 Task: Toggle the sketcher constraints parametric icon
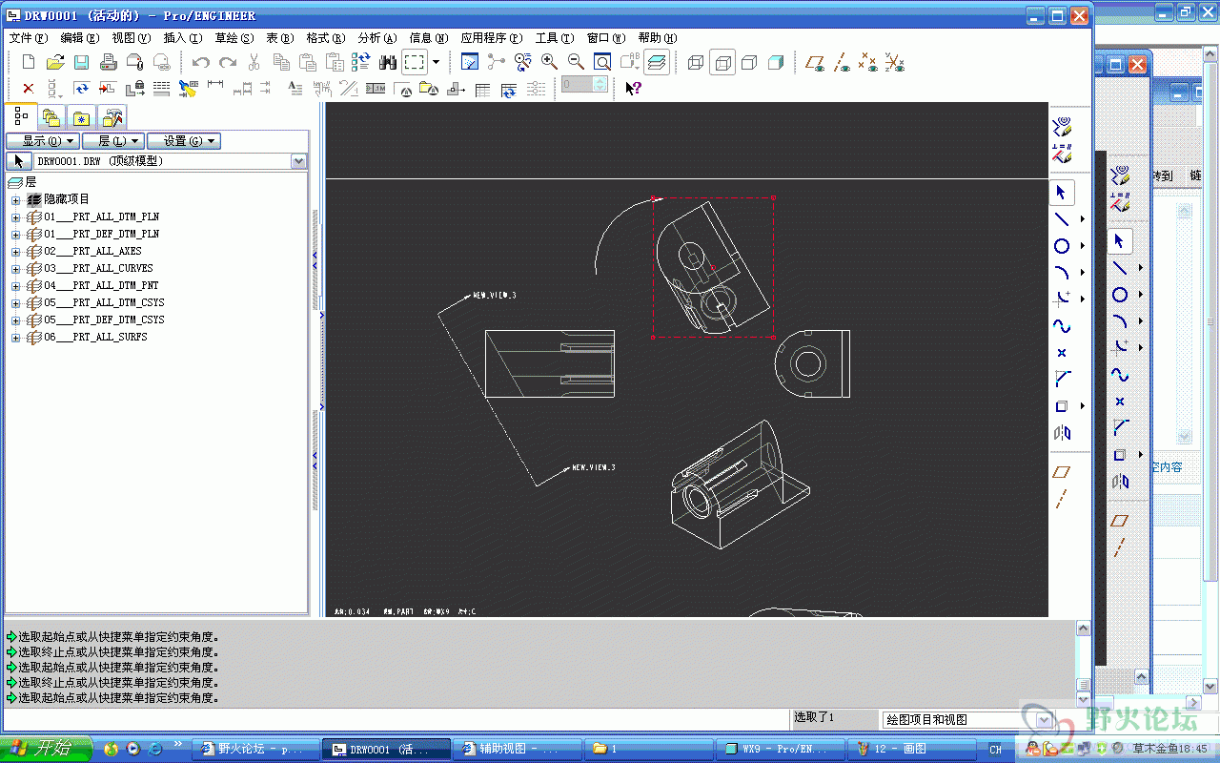(x=1061, y=153)
